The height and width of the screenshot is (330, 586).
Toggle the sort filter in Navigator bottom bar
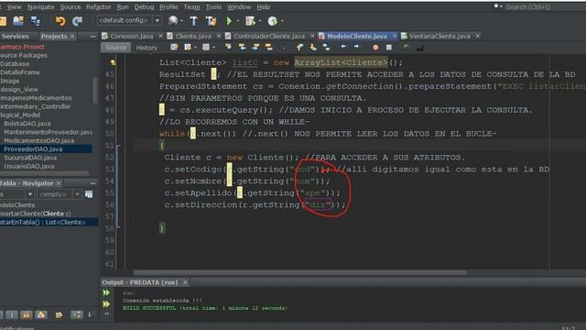click(77, 314)
